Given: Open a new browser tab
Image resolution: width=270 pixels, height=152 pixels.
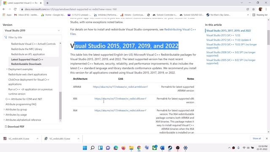Looking at the screenshot, I should pos(47,3).
